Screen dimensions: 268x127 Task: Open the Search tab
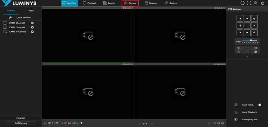pos(109,3)
